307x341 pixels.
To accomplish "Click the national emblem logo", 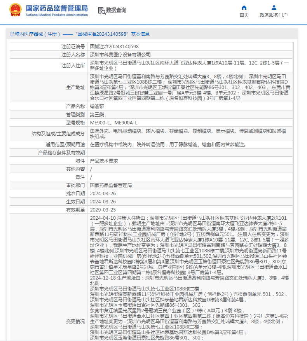I will tap(16, 10).
